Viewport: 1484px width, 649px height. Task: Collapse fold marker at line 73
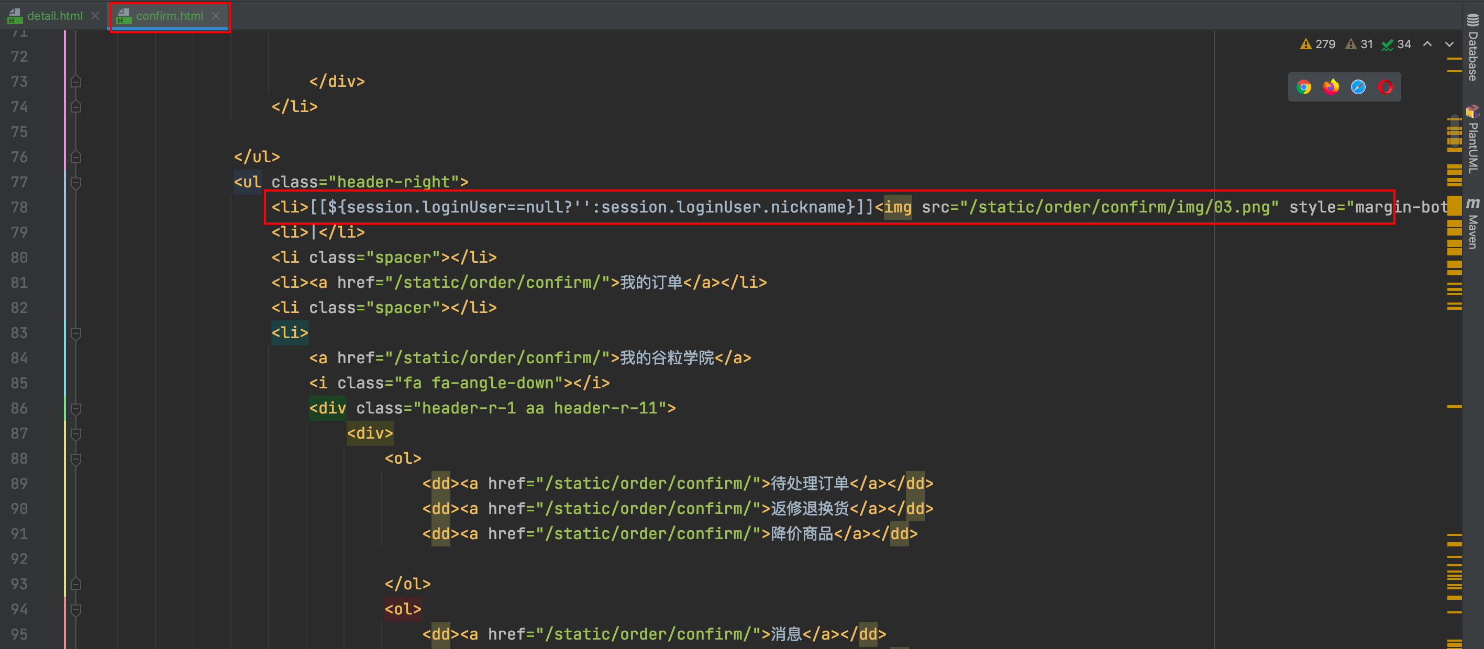(x=75, y=82)
